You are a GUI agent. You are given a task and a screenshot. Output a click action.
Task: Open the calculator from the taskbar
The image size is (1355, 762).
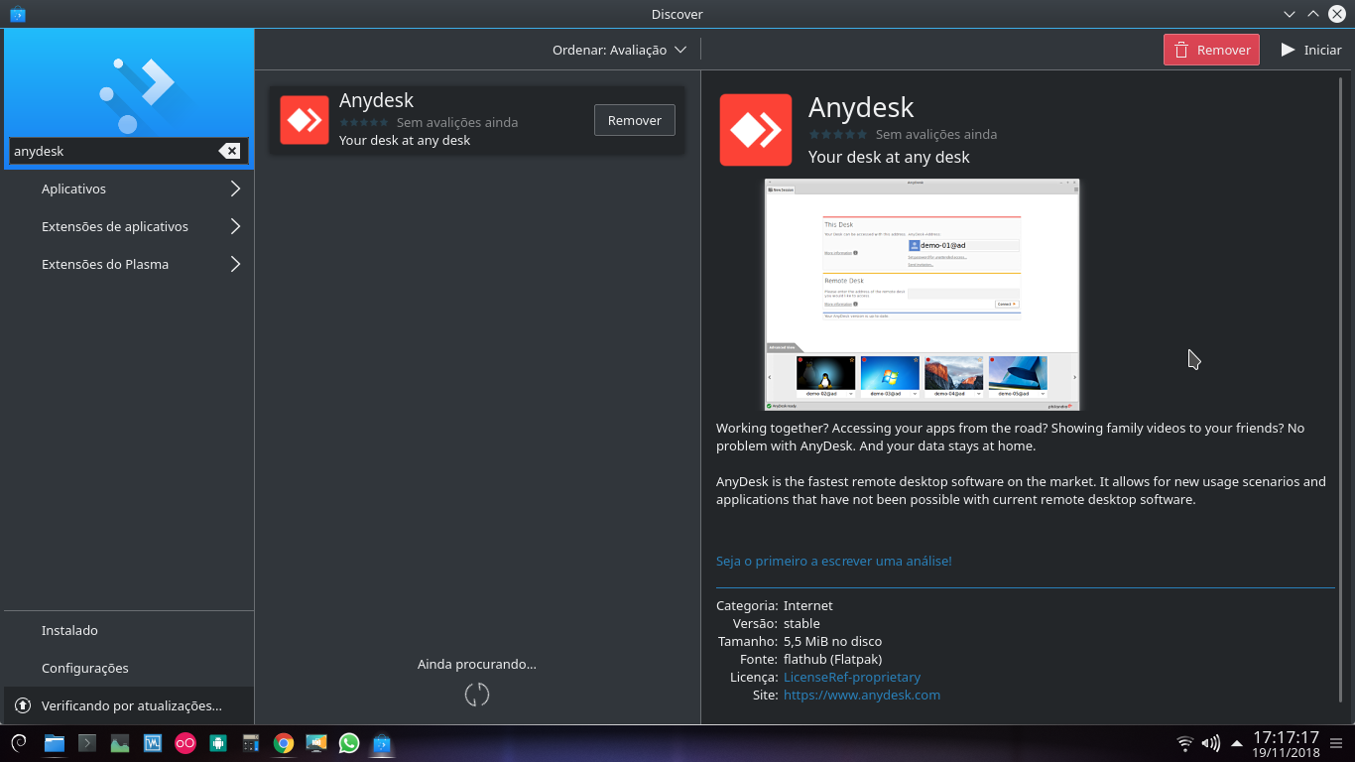point(251,742)
